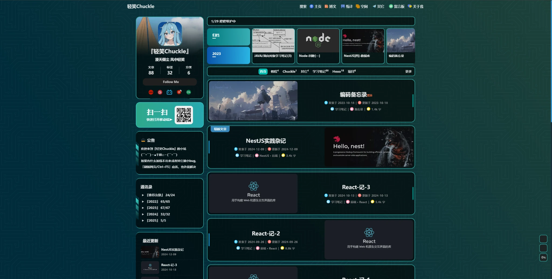Click the 2023 archive card
Viewport: 552px width, 279px height.
(229, 55)
